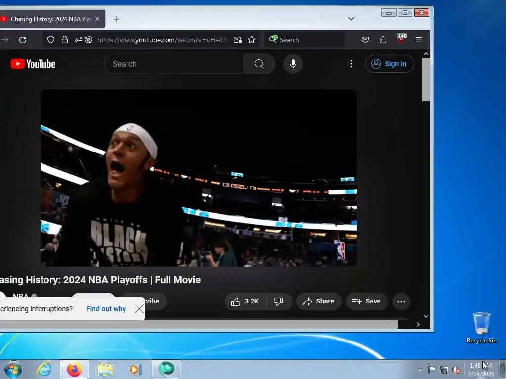Open the network tray icon
This screenshot has height=379, width=506.
coord(444,370)
